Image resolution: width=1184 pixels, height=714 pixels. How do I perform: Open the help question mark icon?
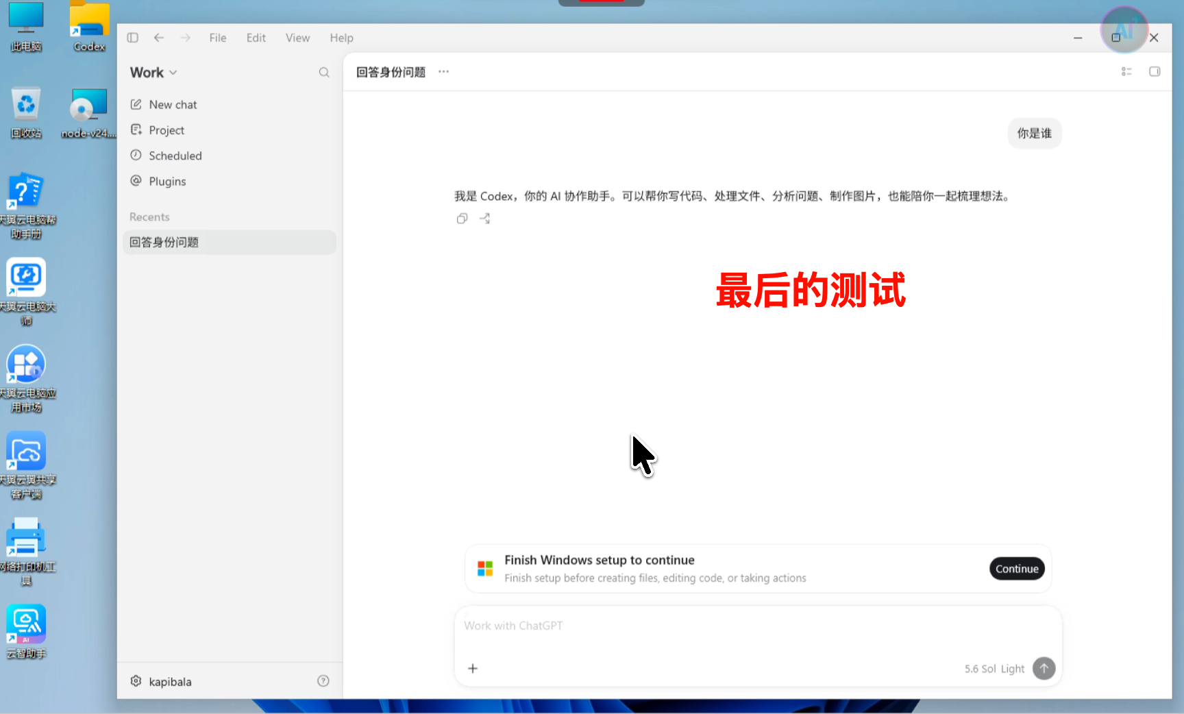point(323,680)
